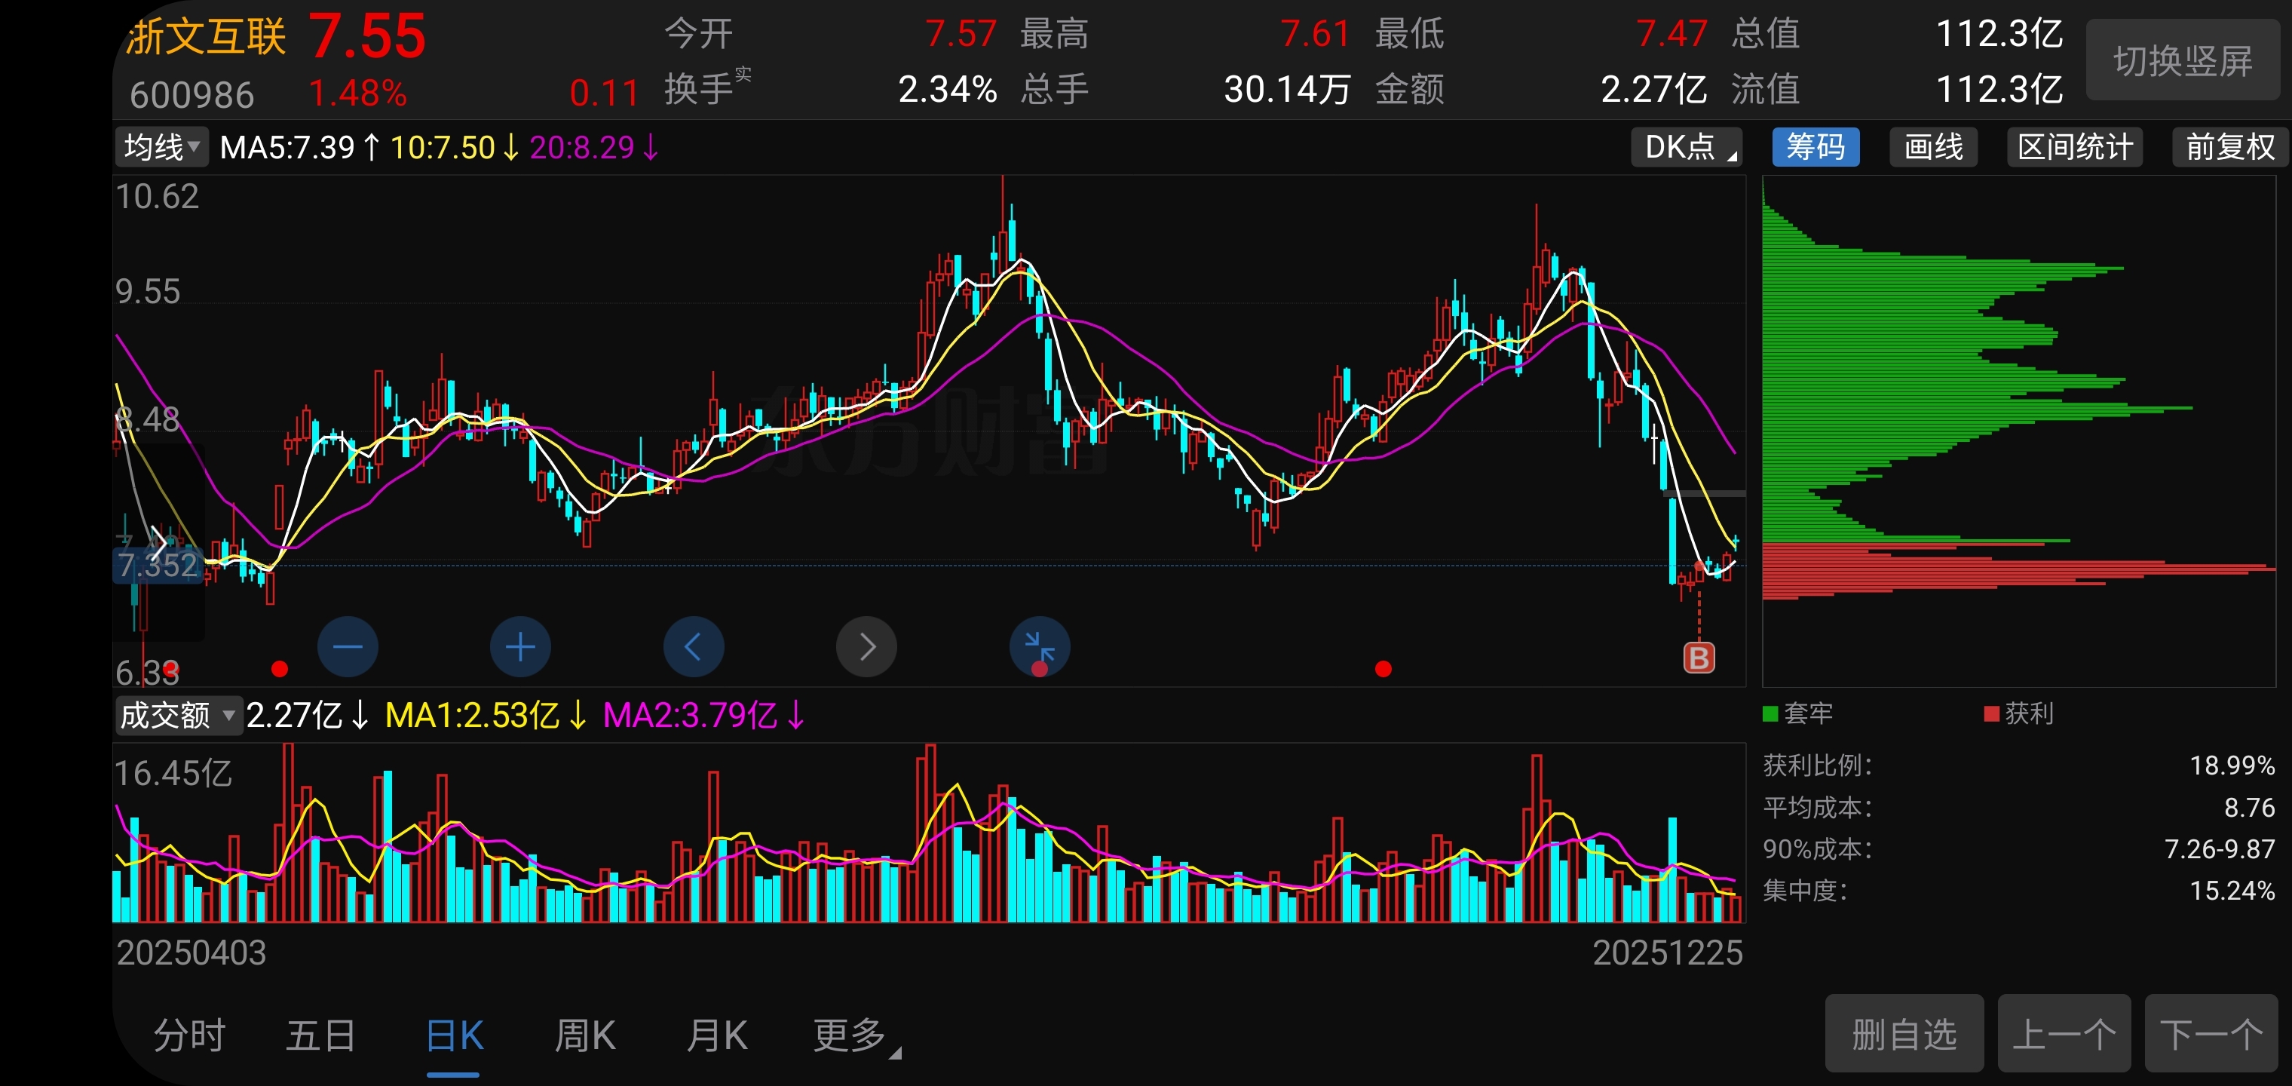The height and width of the screenshot is (1086, 2292).
Task: Open the 均线 indicator dropdown
Action: [x=161, y=147]
